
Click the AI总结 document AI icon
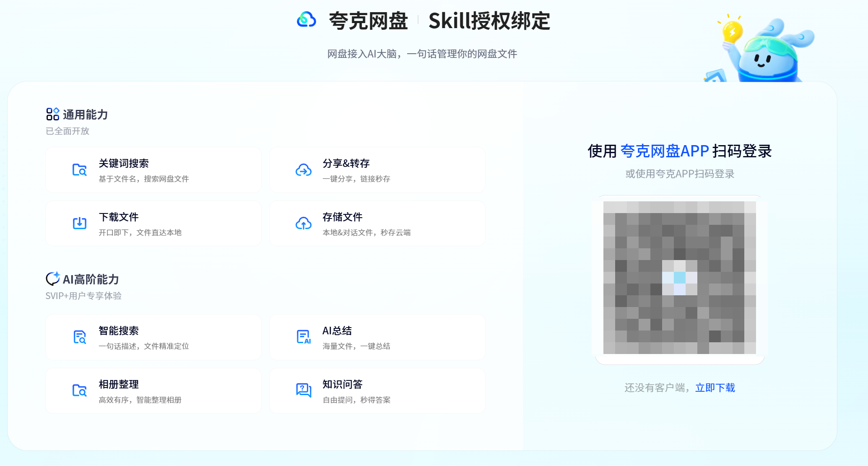point(304,337)
